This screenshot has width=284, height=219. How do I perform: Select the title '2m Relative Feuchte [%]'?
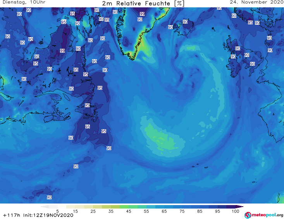[x=143, y=3]
